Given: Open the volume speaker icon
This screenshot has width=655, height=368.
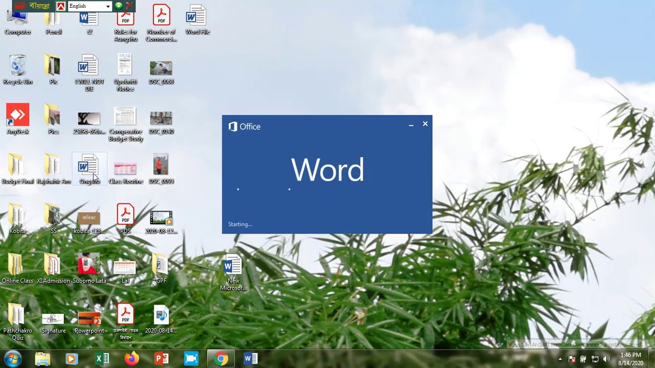Looking at the screenshot, I should (x=607, y=359).
